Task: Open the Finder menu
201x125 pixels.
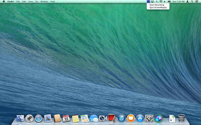Action: click(x=11, y=2)
